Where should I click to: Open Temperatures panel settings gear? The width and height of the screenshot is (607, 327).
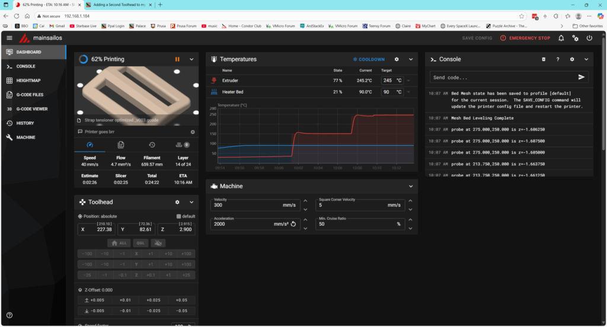tap(397, 59)
